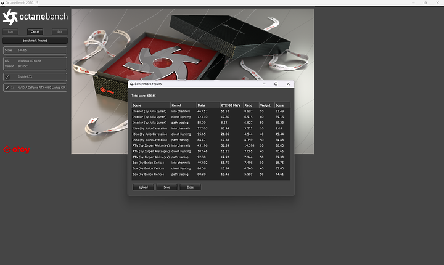Viewport: 444px width, 265px height.
Task: Click the ratio value 14.398
Action: click(x=249, y=145)
